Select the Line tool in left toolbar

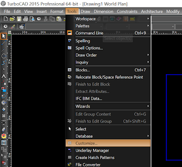[x=4, y=43]
